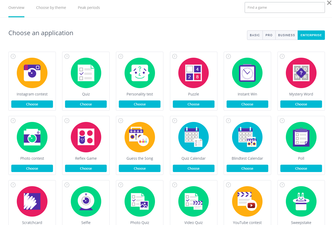Viewport: 332px width, 225px height.
Task: Click the Quiz Calendar label text
Action: (194, 158)
